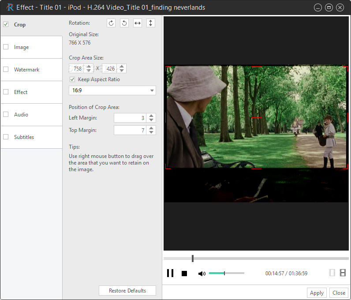Rotate video clockwise icon
This screenshot has height=300, width=351.
click(111, 23)
